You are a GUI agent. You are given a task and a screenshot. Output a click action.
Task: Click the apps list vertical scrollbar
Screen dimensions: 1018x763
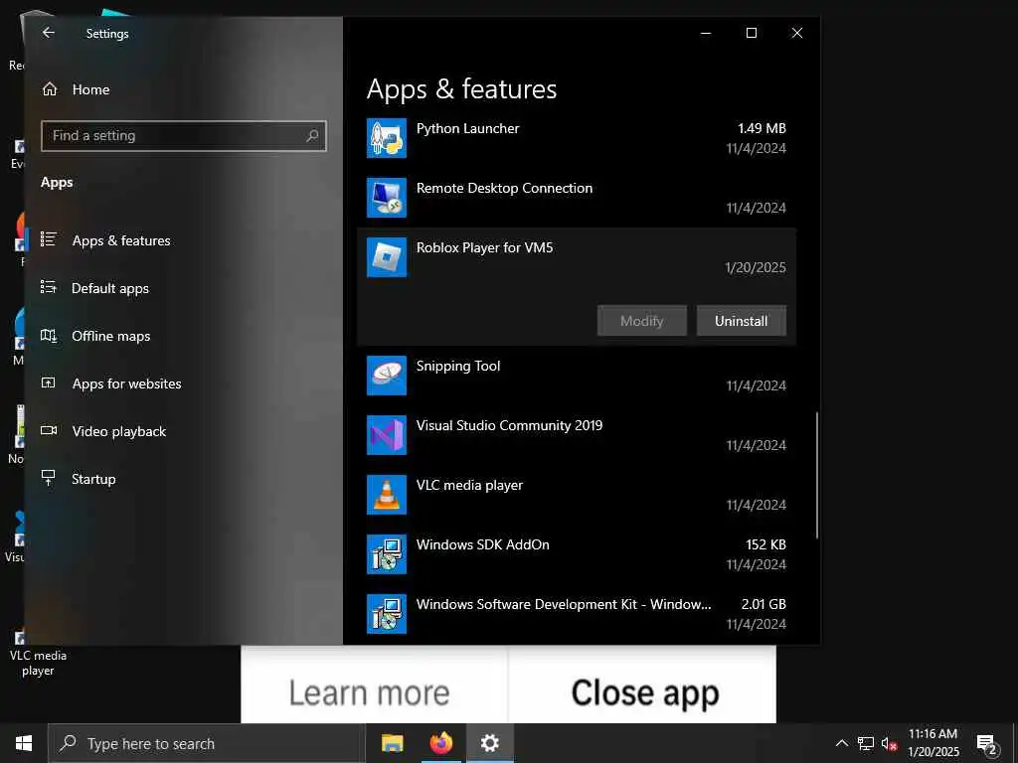[x=816, y=476]
